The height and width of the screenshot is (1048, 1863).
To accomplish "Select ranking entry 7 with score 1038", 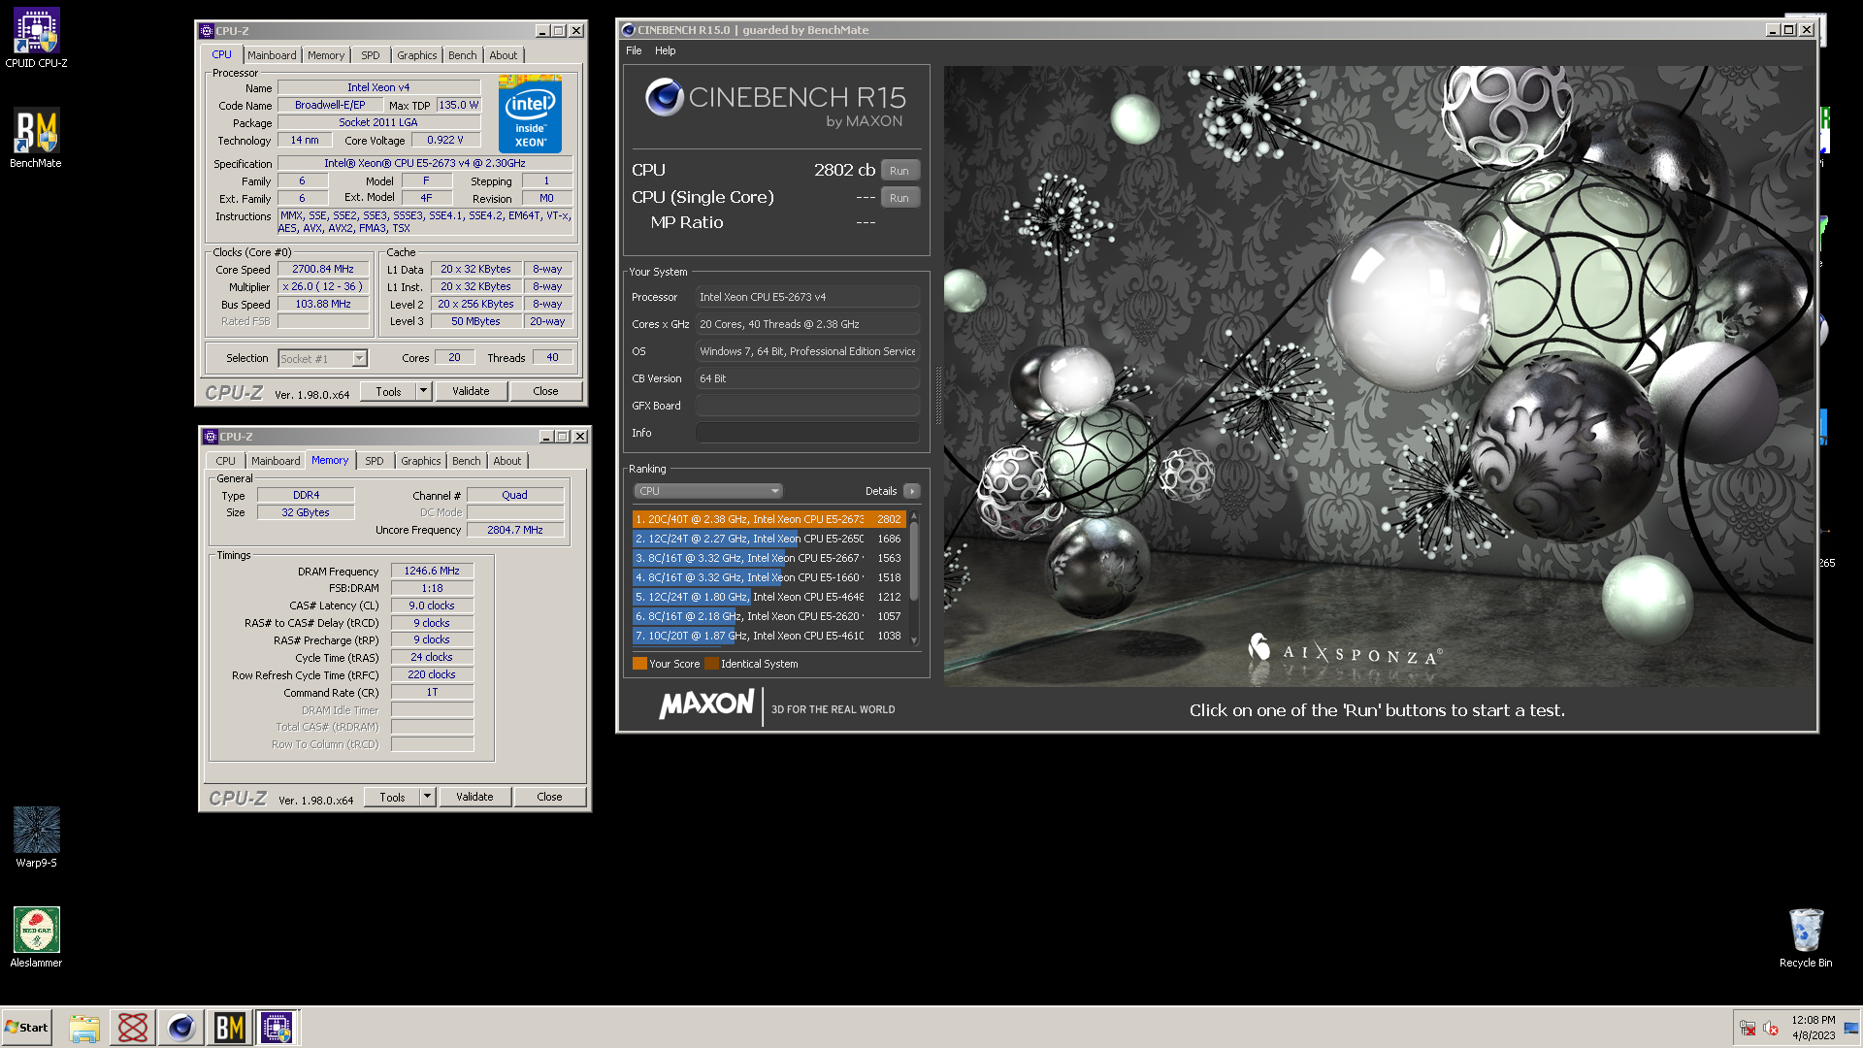I will (768, 636).
